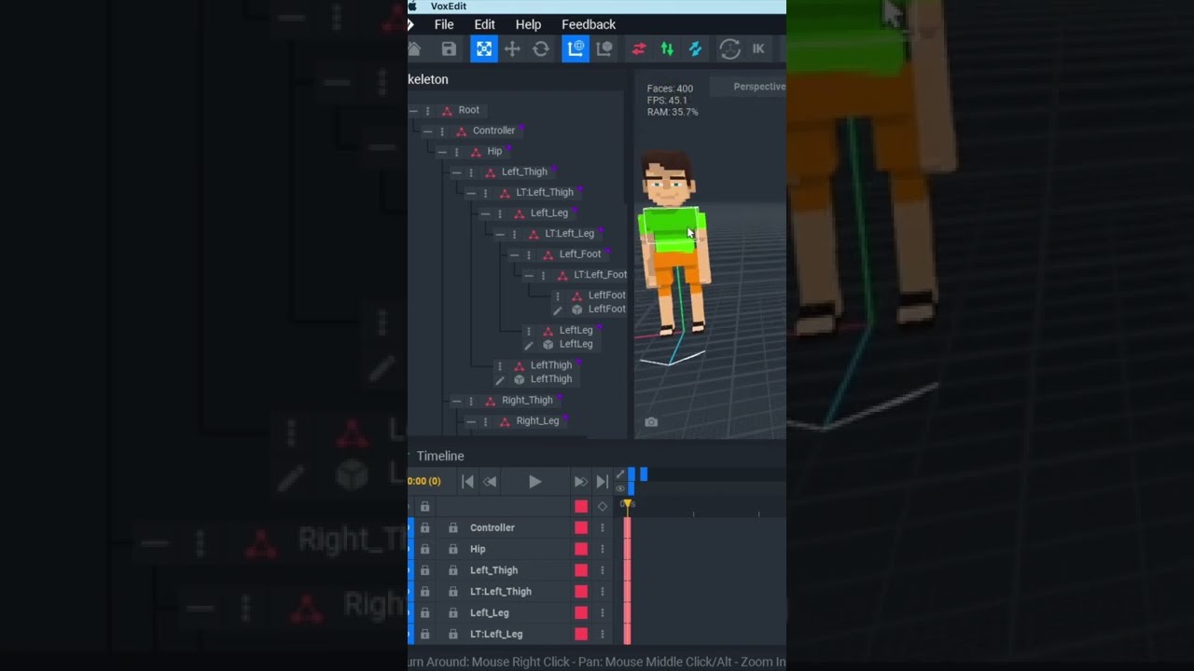The image size is (1194, 671).
Task: Collapse the Root node
Action: 413,111
